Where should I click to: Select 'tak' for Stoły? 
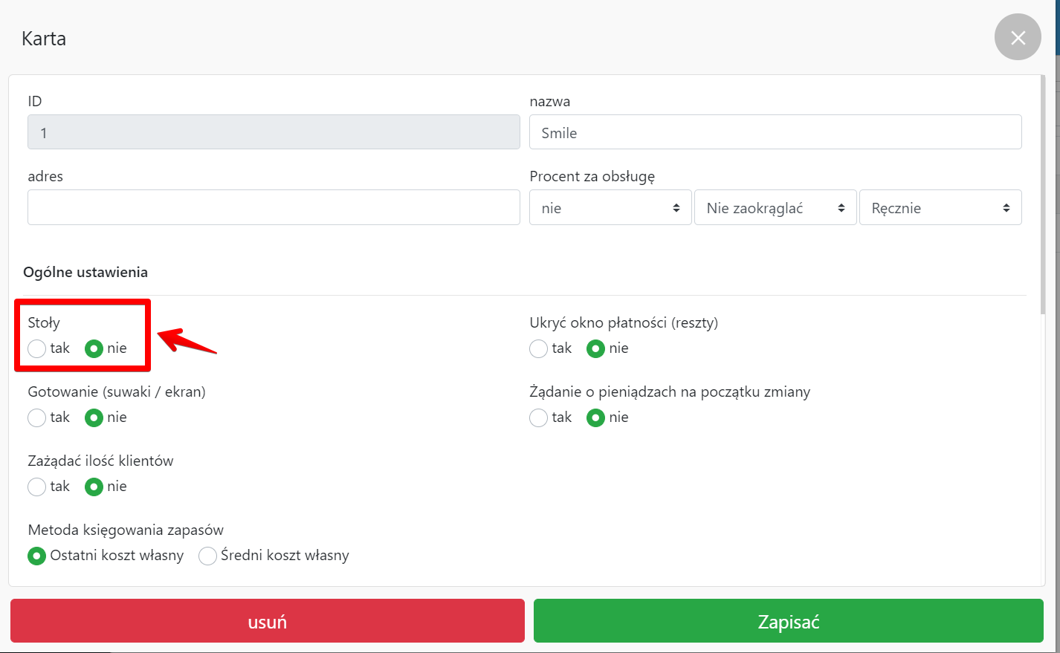click(37, 348)
